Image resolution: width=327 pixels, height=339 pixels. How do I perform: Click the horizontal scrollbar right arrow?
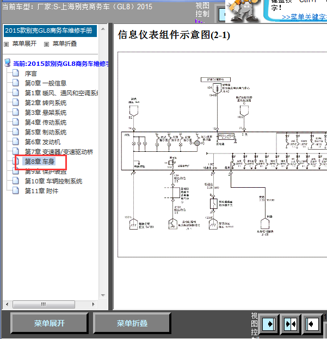click(94, 304)
